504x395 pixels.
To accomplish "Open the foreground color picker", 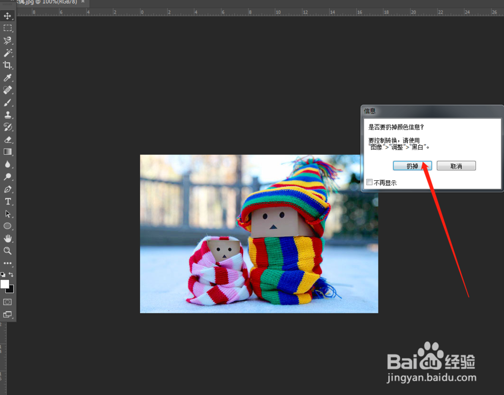I will point(4,284).
